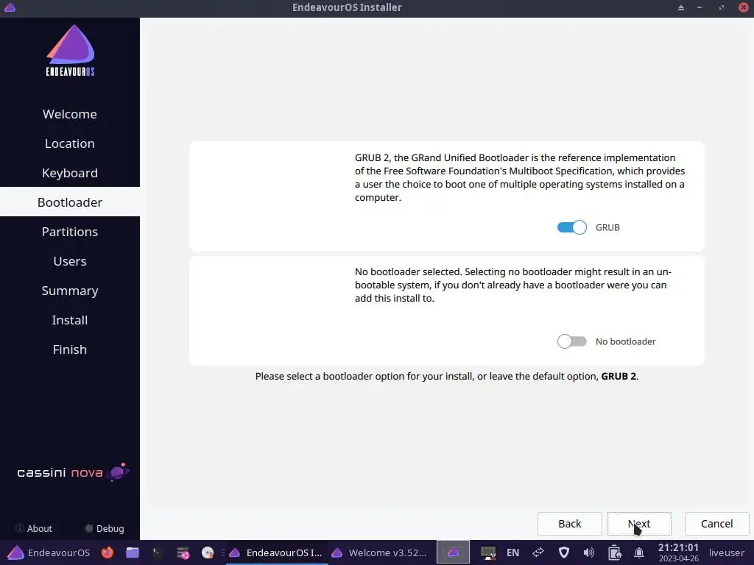Click the network monitor tray icon
Screen dimensions: 754x565
[488, 552]
